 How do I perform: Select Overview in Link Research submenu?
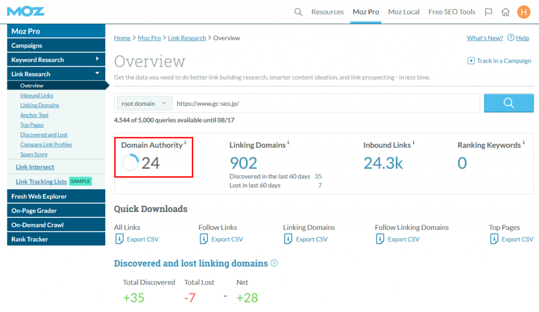(56, 86)
